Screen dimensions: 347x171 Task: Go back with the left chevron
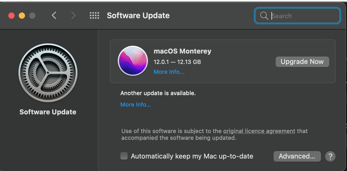coord(54,16)
